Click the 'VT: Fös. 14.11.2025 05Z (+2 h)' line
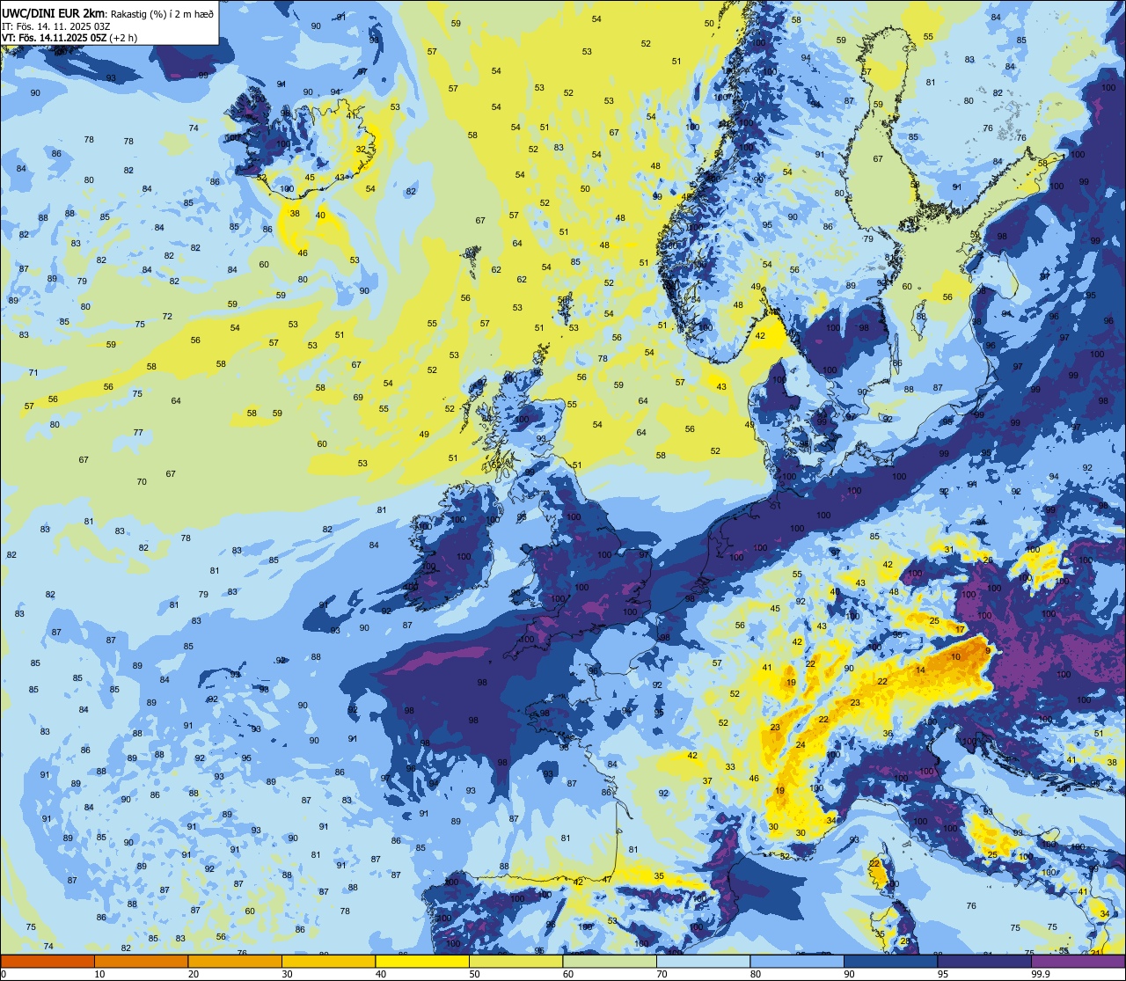 pos(69,38)
